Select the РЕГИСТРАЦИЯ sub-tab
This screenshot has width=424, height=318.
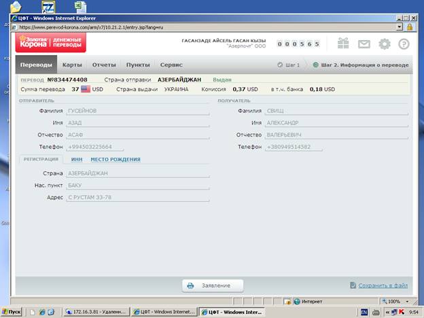point(41,159)
